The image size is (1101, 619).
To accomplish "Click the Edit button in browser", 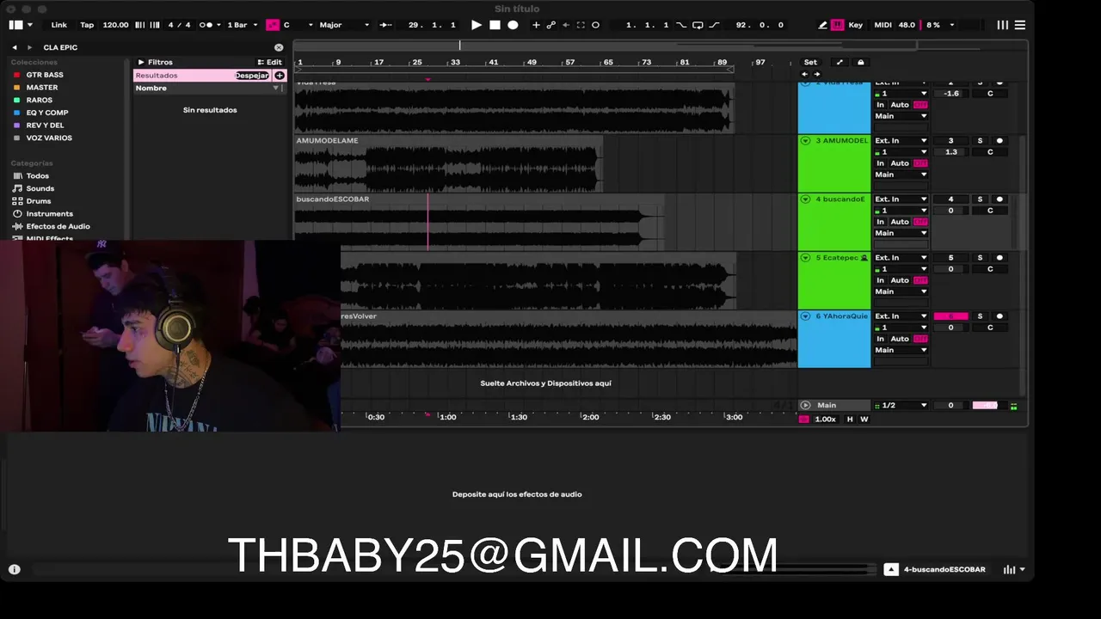I will point(270,62).
